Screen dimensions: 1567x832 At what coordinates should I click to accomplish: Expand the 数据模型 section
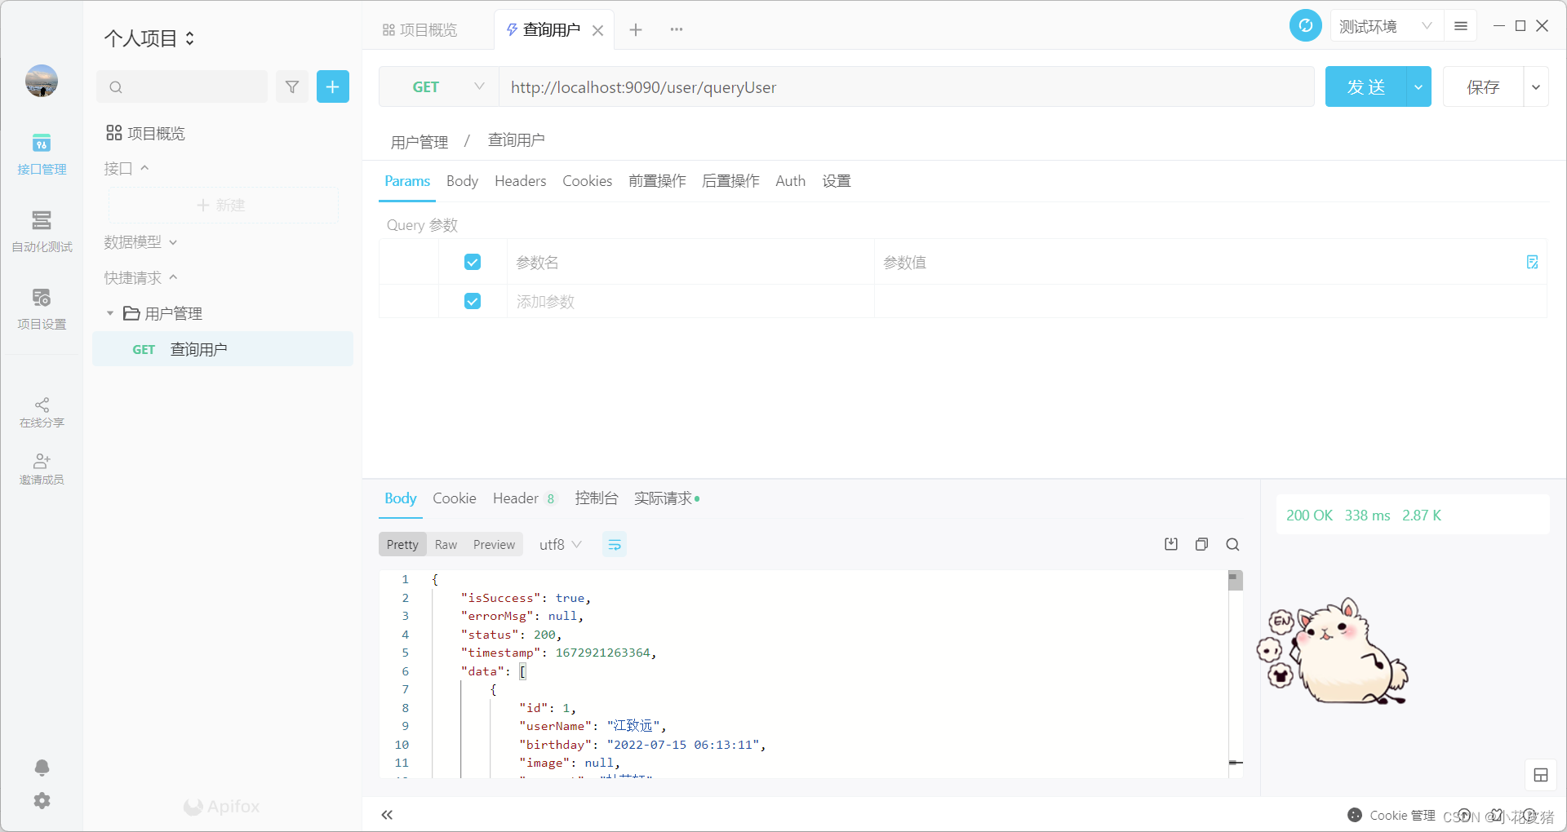[x=140, y=242]
